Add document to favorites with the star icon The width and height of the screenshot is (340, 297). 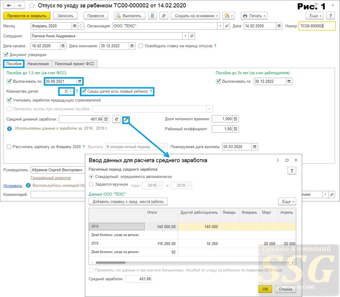tap(32, 5)
